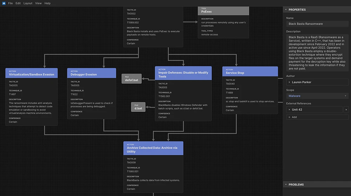
Task: Click into the Description text area
Action: pyautogui.click(x=317, y=52)
